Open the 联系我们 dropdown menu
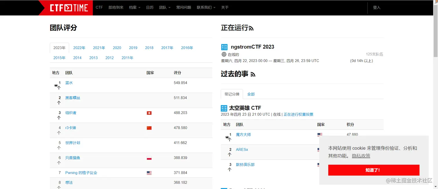 tap(206, 8)
